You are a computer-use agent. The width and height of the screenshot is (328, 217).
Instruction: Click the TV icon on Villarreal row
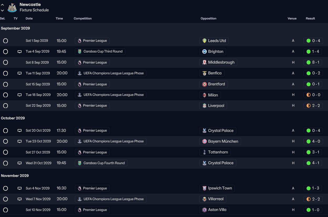pos(19,199)
